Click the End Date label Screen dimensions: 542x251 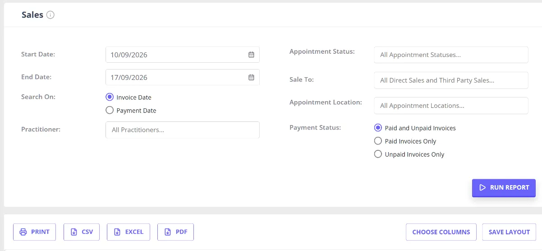tap(36, 77)
